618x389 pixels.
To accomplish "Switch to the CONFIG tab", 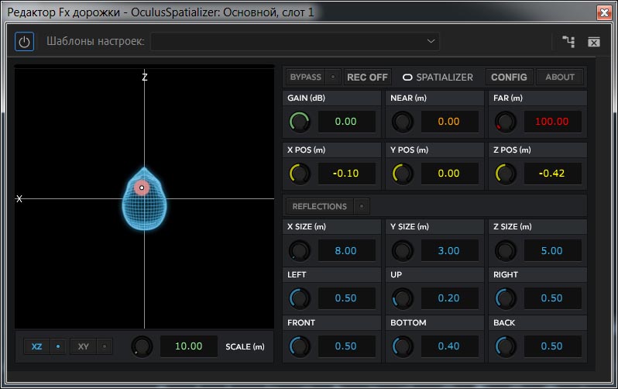I will [x=509, y=77].
